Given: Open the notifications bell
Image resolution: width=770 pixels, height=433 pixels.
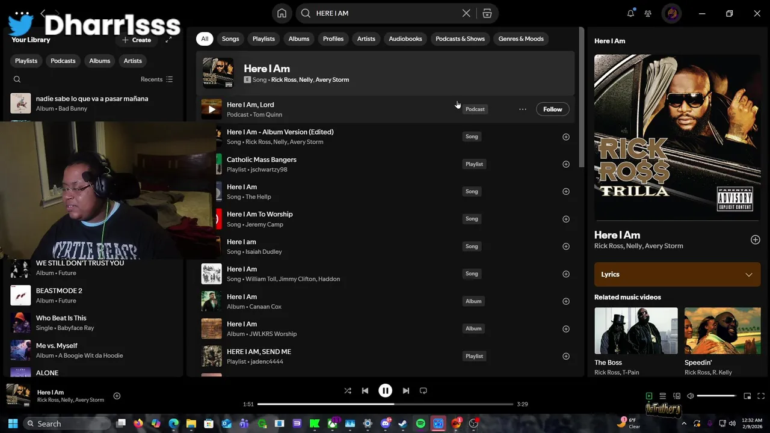Looking at the screenshot, I should click(630, 13).
